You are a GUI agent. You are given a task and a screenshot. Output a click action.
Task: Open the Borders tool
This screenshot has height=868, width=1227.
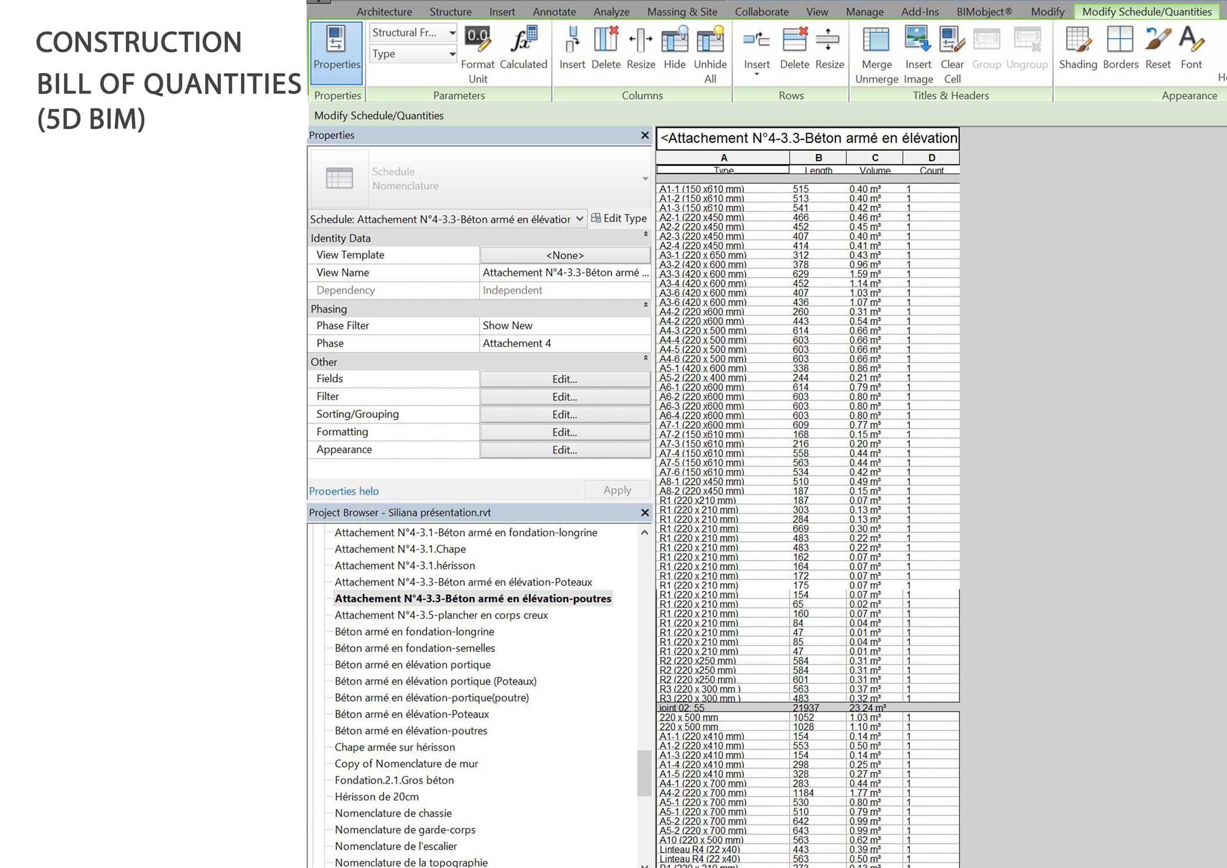(x=1121, y=48)
